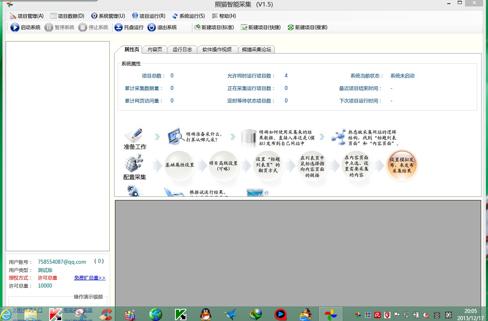Click the 免费扩总量>> link
The height and width of the screenshot is (321, 488).
click(90, 278)
